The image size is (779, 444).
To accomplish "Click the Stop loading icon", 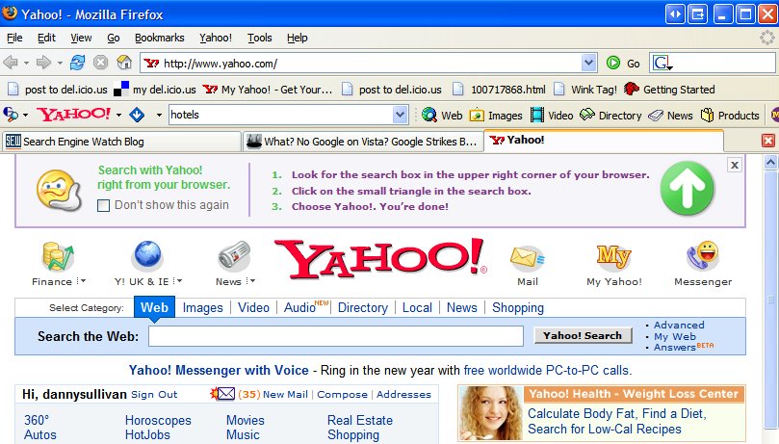I will (100, 63).
